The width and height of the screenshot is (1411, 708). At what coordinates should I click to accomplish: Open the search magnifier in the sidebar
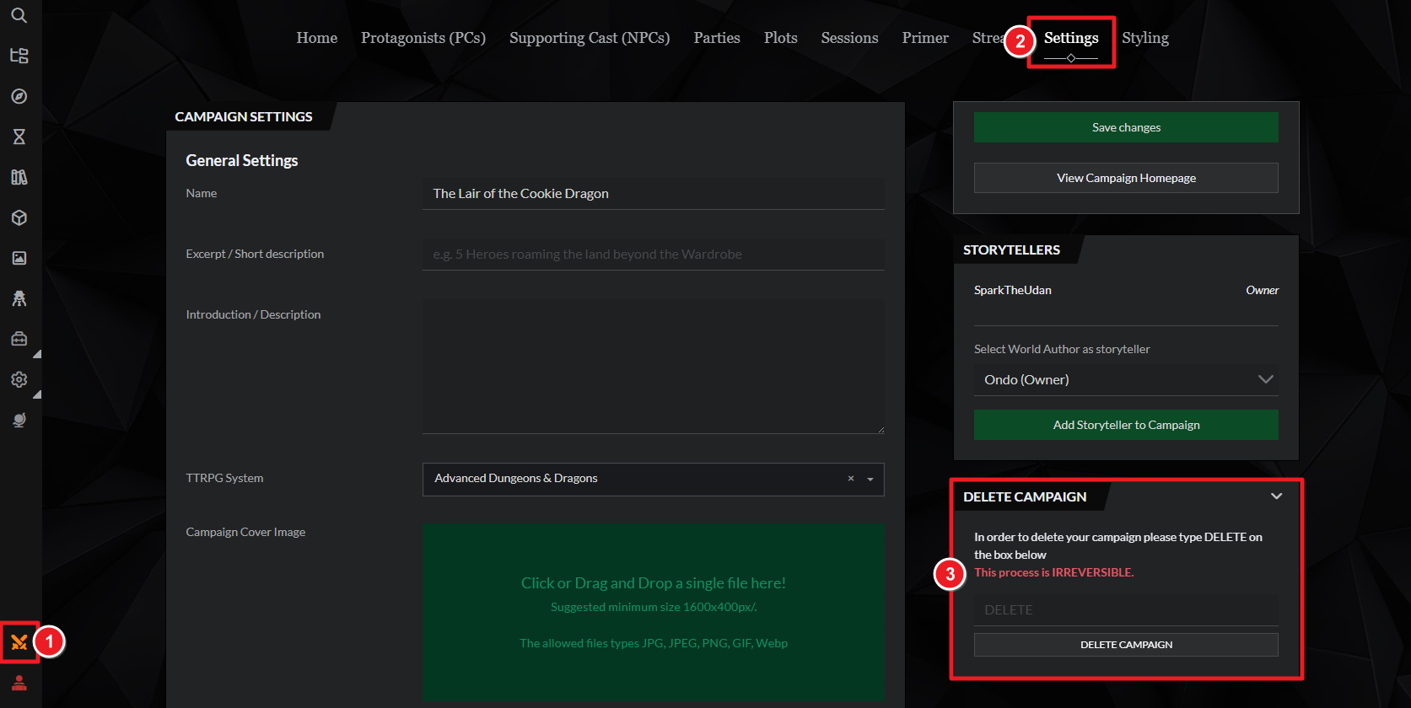[19, 15]
